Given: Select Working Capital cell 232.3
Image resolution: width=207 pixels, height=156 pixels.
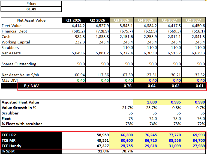Looking at the screenshot, I should click(74, 42).
